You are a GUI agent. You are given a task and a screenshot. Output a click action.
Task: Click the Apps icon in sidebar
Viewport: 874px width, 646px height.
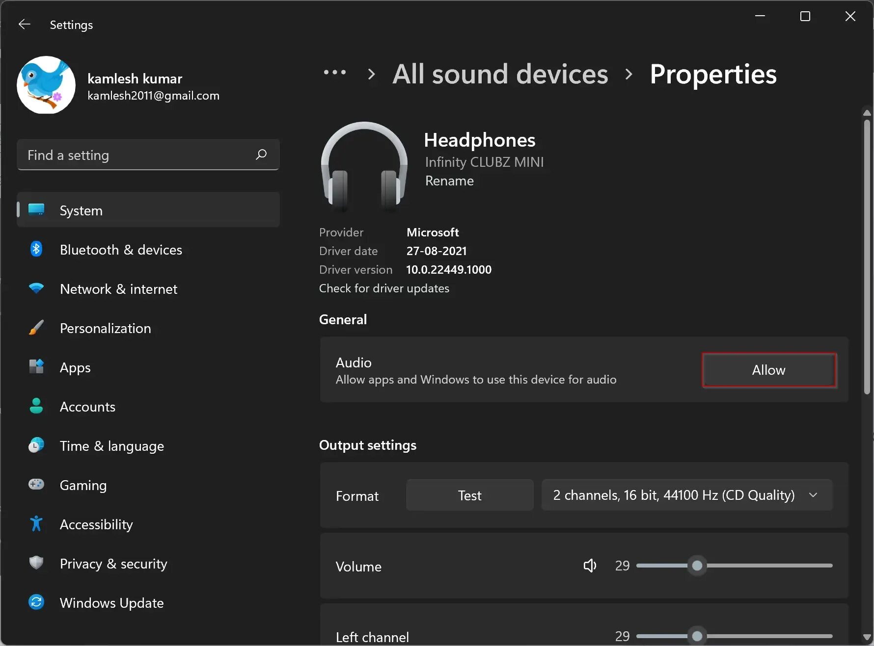pyautogui.click(x=36, y=367)
